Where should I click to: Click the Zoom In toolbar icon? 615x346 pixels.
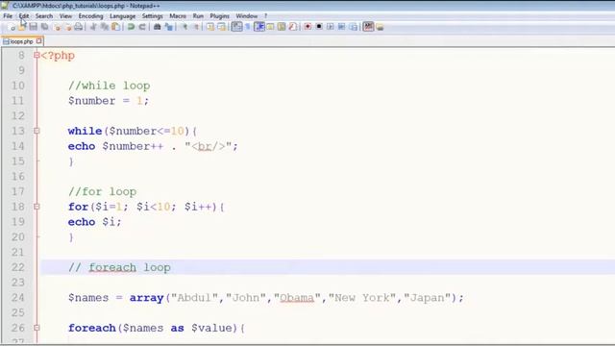(184, 27)
